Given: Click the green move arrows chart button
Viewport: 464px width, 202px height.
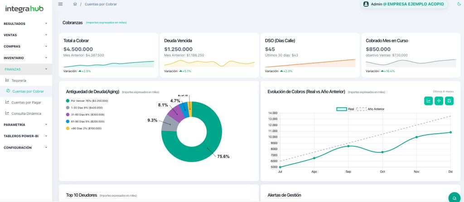Looking at the screenshot, I should (x=439, y=101).
